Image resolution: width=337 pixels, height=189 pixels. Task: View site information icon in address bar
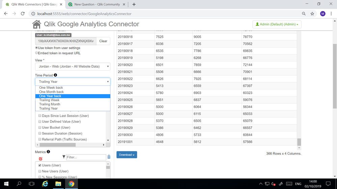pyautogui.click(x=33, y=14)
